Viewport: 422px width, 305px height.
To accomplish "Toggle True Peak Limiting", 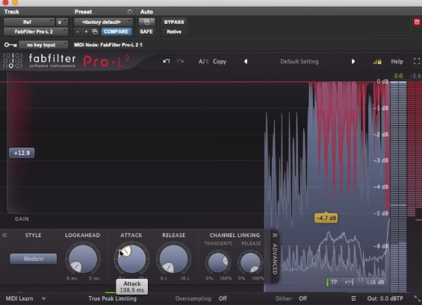I will click(x=112, y=298).
